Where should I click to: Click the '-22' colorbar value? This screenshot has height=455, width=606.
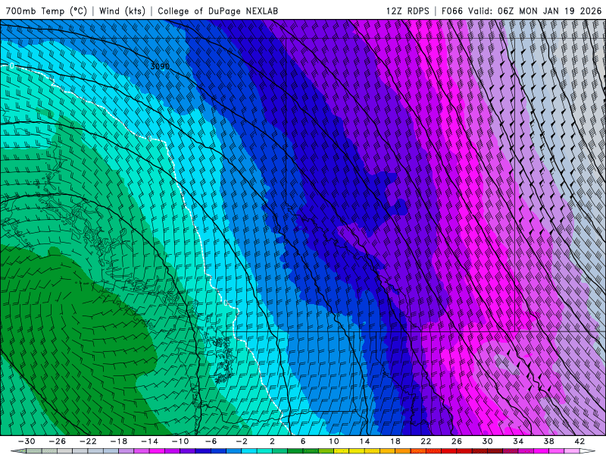(88, 441)
